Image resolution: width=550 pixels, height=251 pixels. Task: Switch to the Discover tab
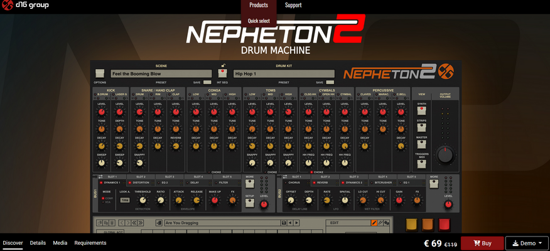point(13,243)
